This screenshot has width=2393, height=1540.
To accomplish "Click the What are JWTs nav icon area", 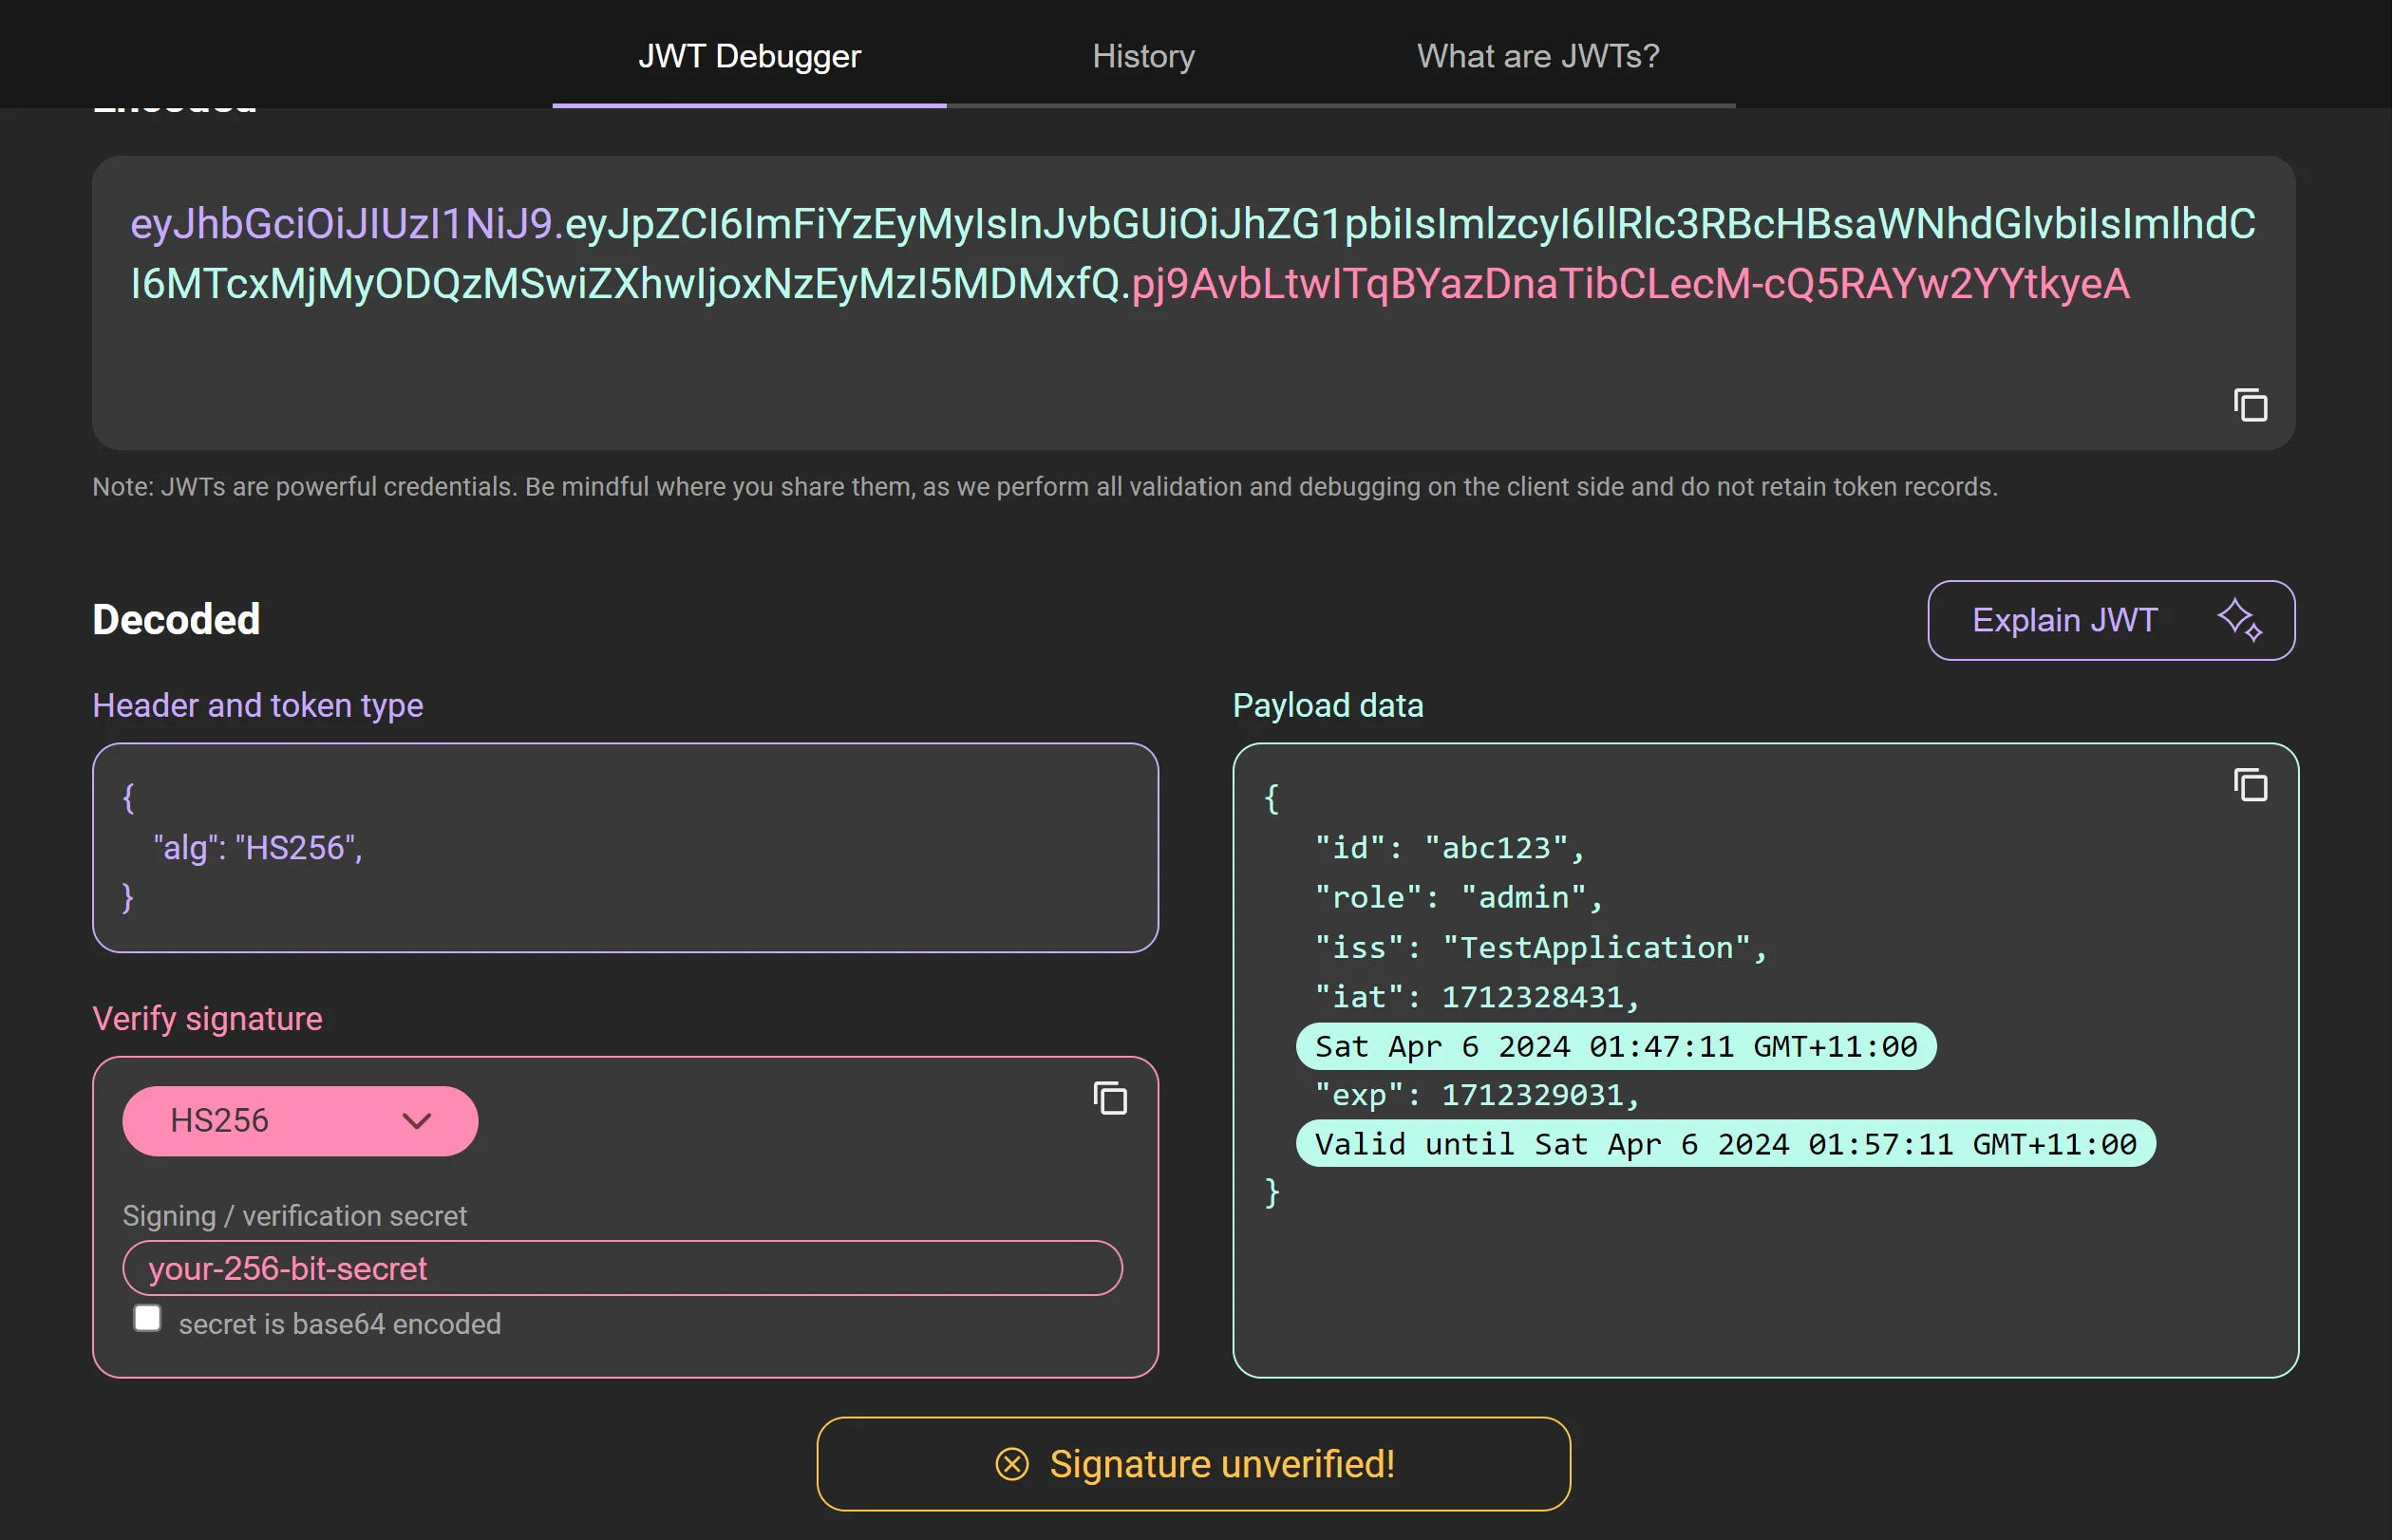I will click(1536, 56).
